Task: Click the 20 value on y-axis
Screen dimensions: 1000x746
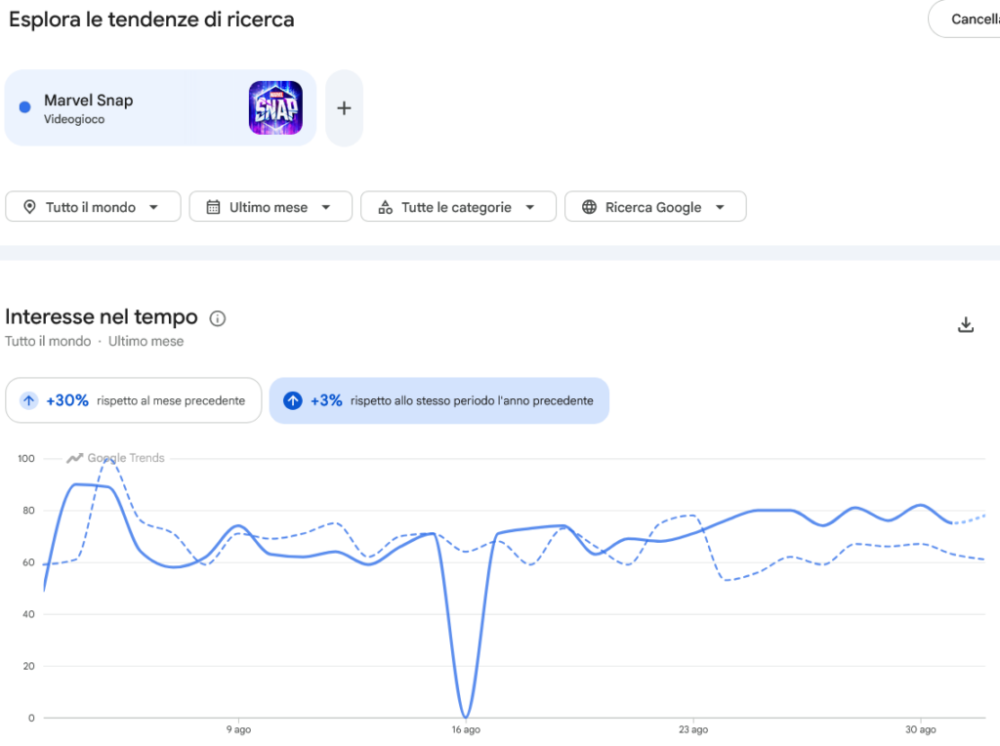Action: point(28,666)
